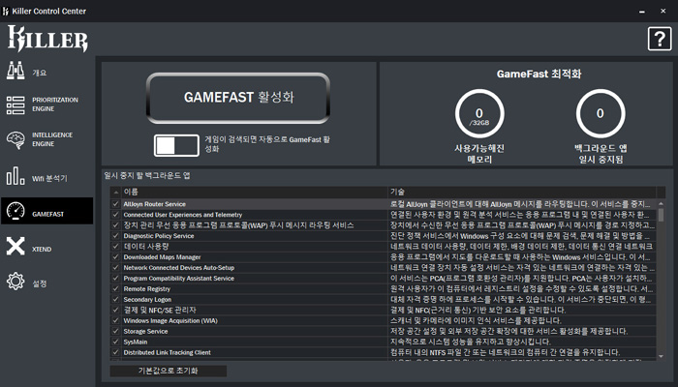Screen dimensions: 678x387
Task: Select the Remote Registry row name
Action: pos(147,289)
